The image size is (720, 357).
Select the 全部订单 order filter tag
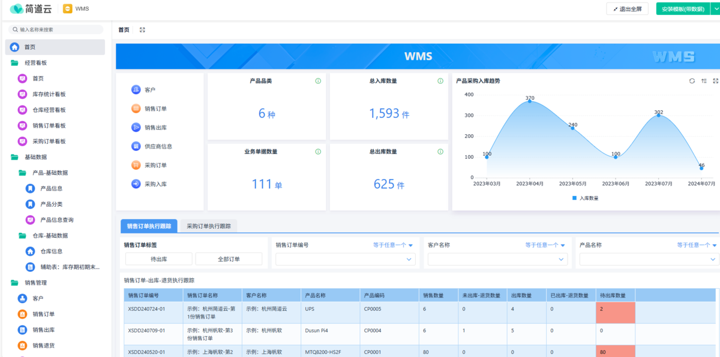(x=229, y=259)
